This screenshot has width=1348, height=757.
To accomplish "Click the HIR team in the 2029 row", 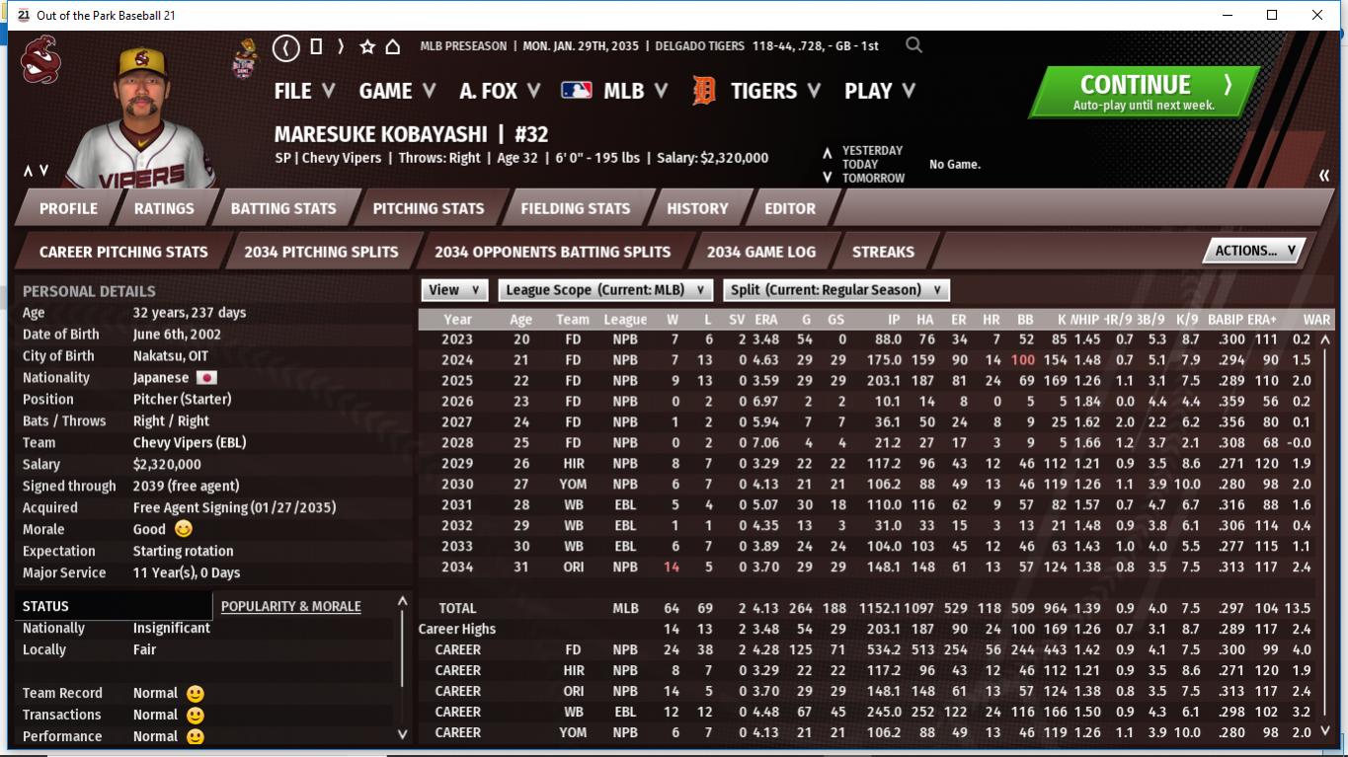I will click(573, 463).
